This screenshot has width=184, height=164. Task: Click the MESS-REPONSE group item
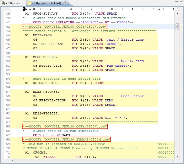point(46,92)
